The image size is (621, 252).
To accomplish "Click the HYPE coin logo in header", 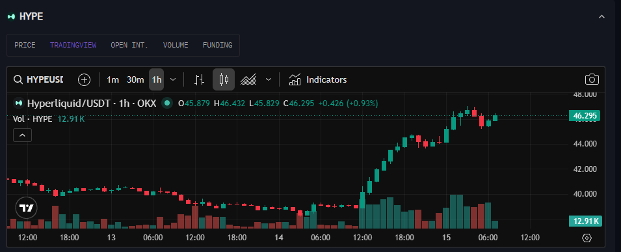I will 12,17.
